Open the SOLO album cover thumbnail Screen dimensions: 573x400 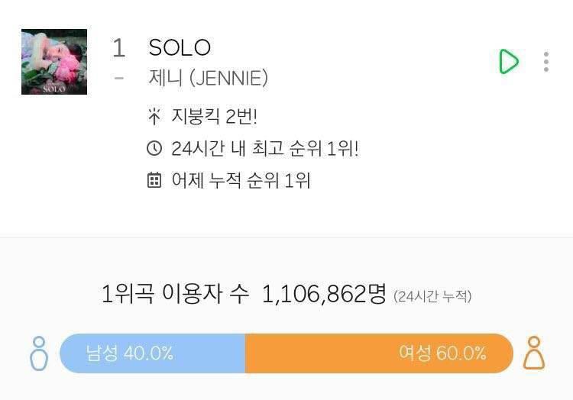[54, 62]
